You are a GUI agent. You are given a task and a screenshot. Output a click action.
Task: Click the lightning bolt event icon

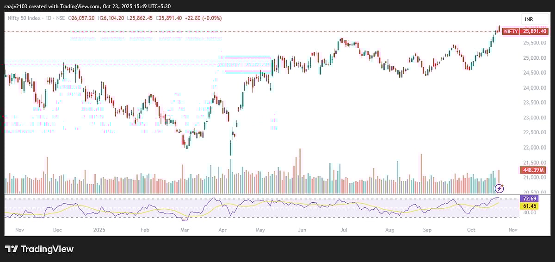pos(499,188)
